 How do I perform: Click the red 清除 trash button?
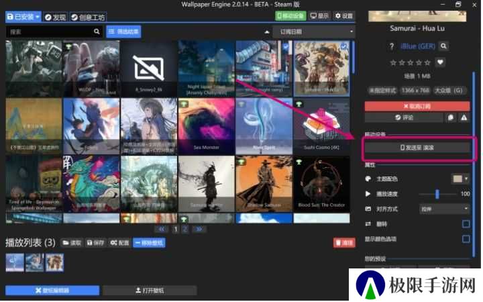click(344, 243)
